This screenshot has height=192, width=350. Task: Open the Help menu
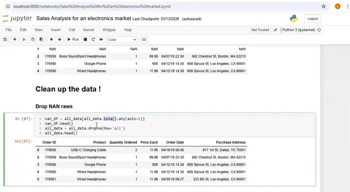[128, 30]
